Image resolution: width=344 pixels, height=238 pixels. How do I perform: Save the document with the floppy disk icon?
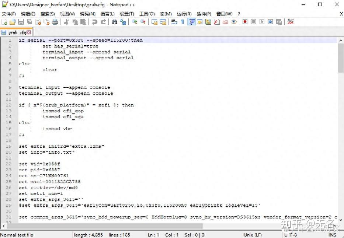pyautogui.click(x=21, y=22)
